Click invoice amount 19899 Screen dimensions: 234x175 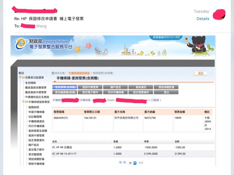click(178, 118)
